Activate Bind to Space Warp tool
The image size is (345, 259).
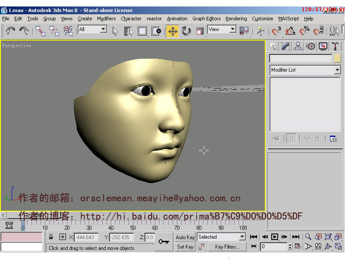coord(68,31)
